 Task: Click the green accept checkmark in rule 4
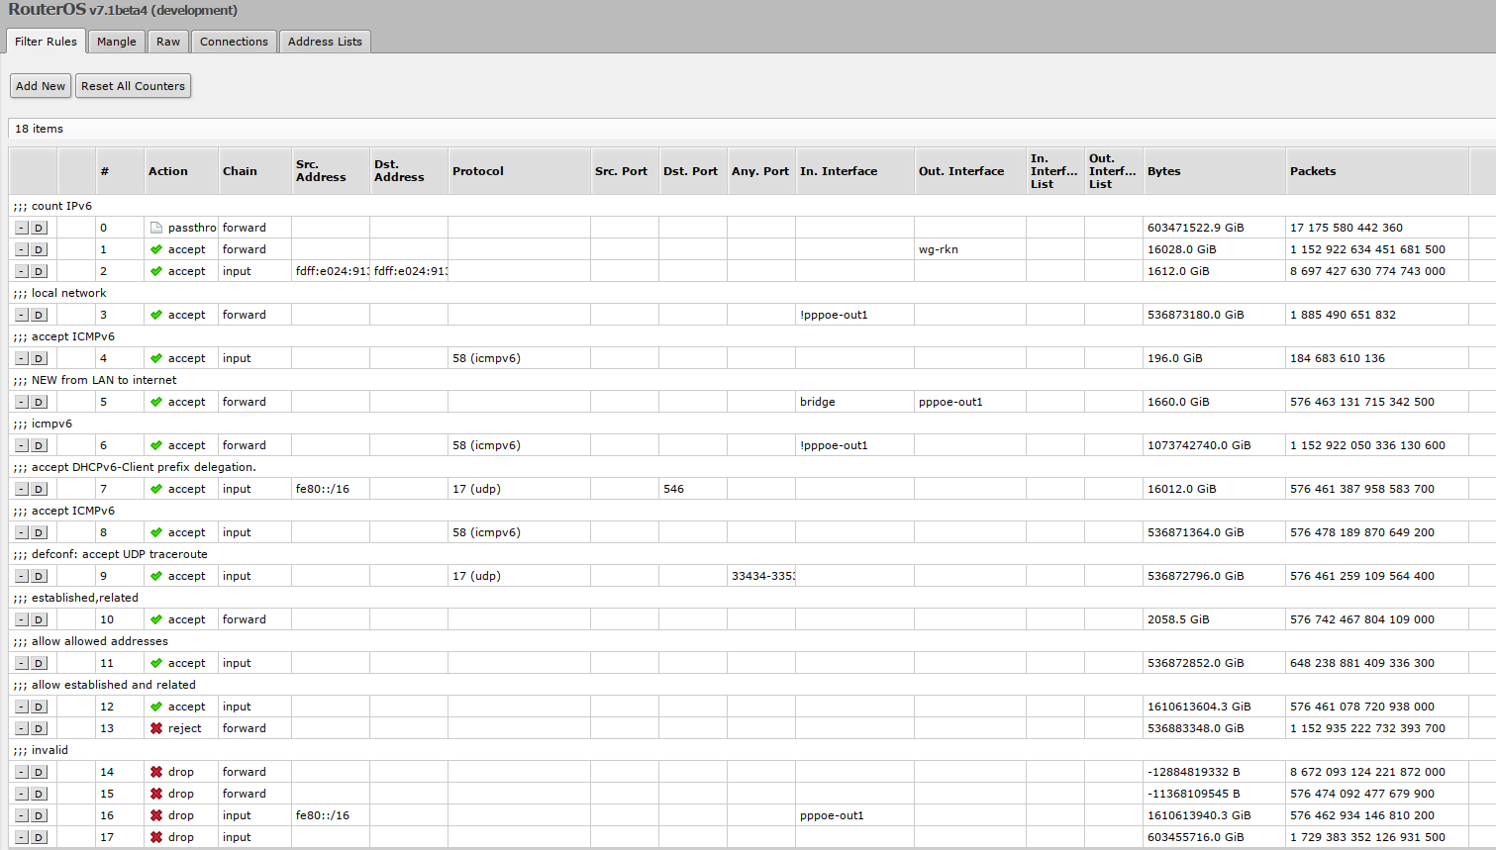[156, 358]
